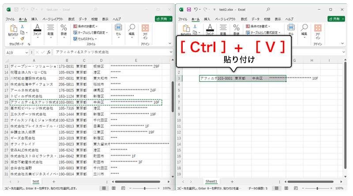Click the 共有 share button in test2.xlsx
Screen dimensions: 353x196
click(336, 19)
